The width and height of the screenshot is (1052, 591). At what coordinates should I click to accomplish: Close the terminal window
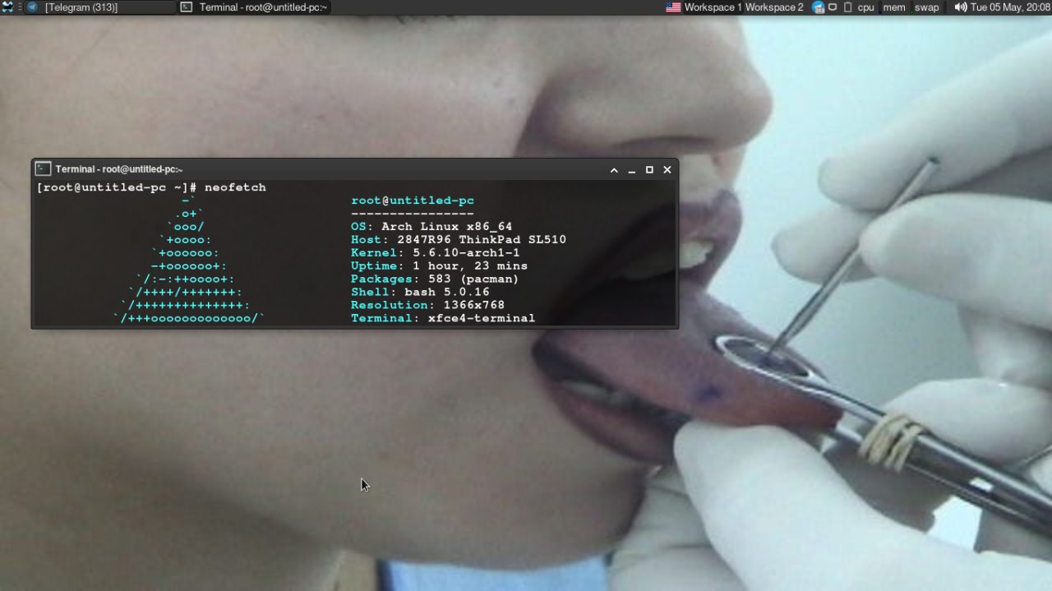pyautogui.click(x=667, y=170)
